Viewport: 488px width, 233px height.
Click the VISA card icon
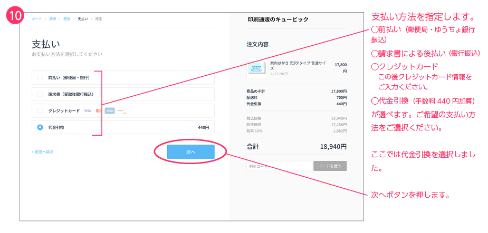coord(88,111)
